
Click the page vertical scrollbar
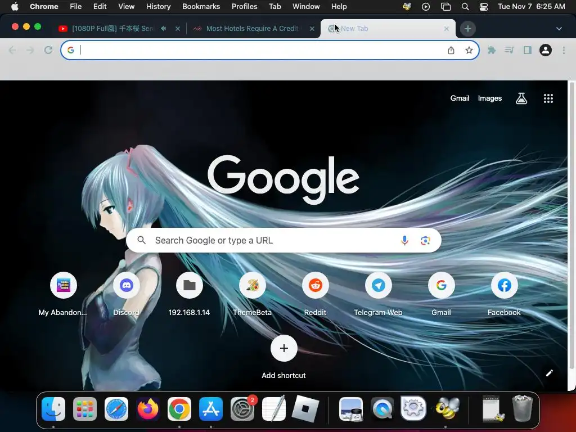[x=571, y=226]
